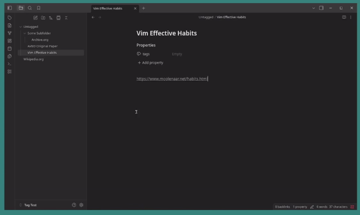360x215 pixels.
Task: Close the Vim Effective Habits tab
Action: coord(135,8)
